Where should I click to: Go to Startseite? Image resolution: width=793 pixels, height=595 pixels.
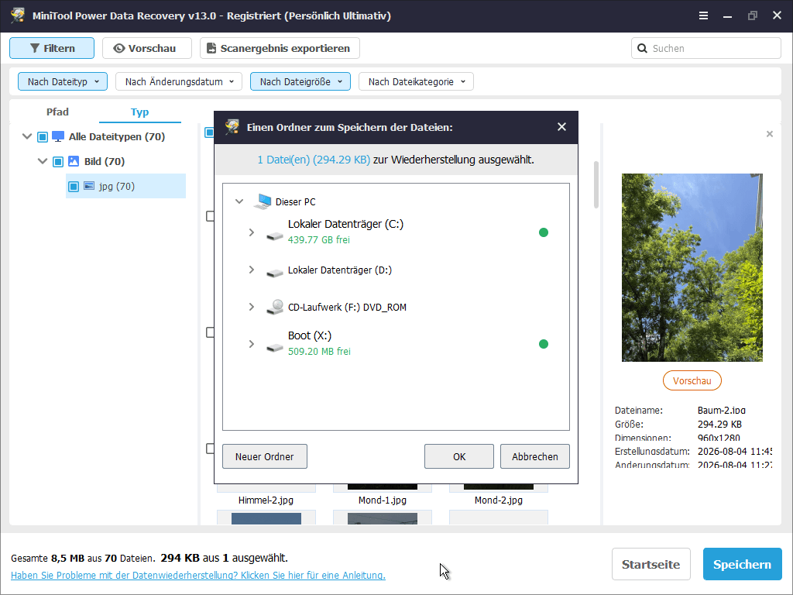(x=651, y=564)
